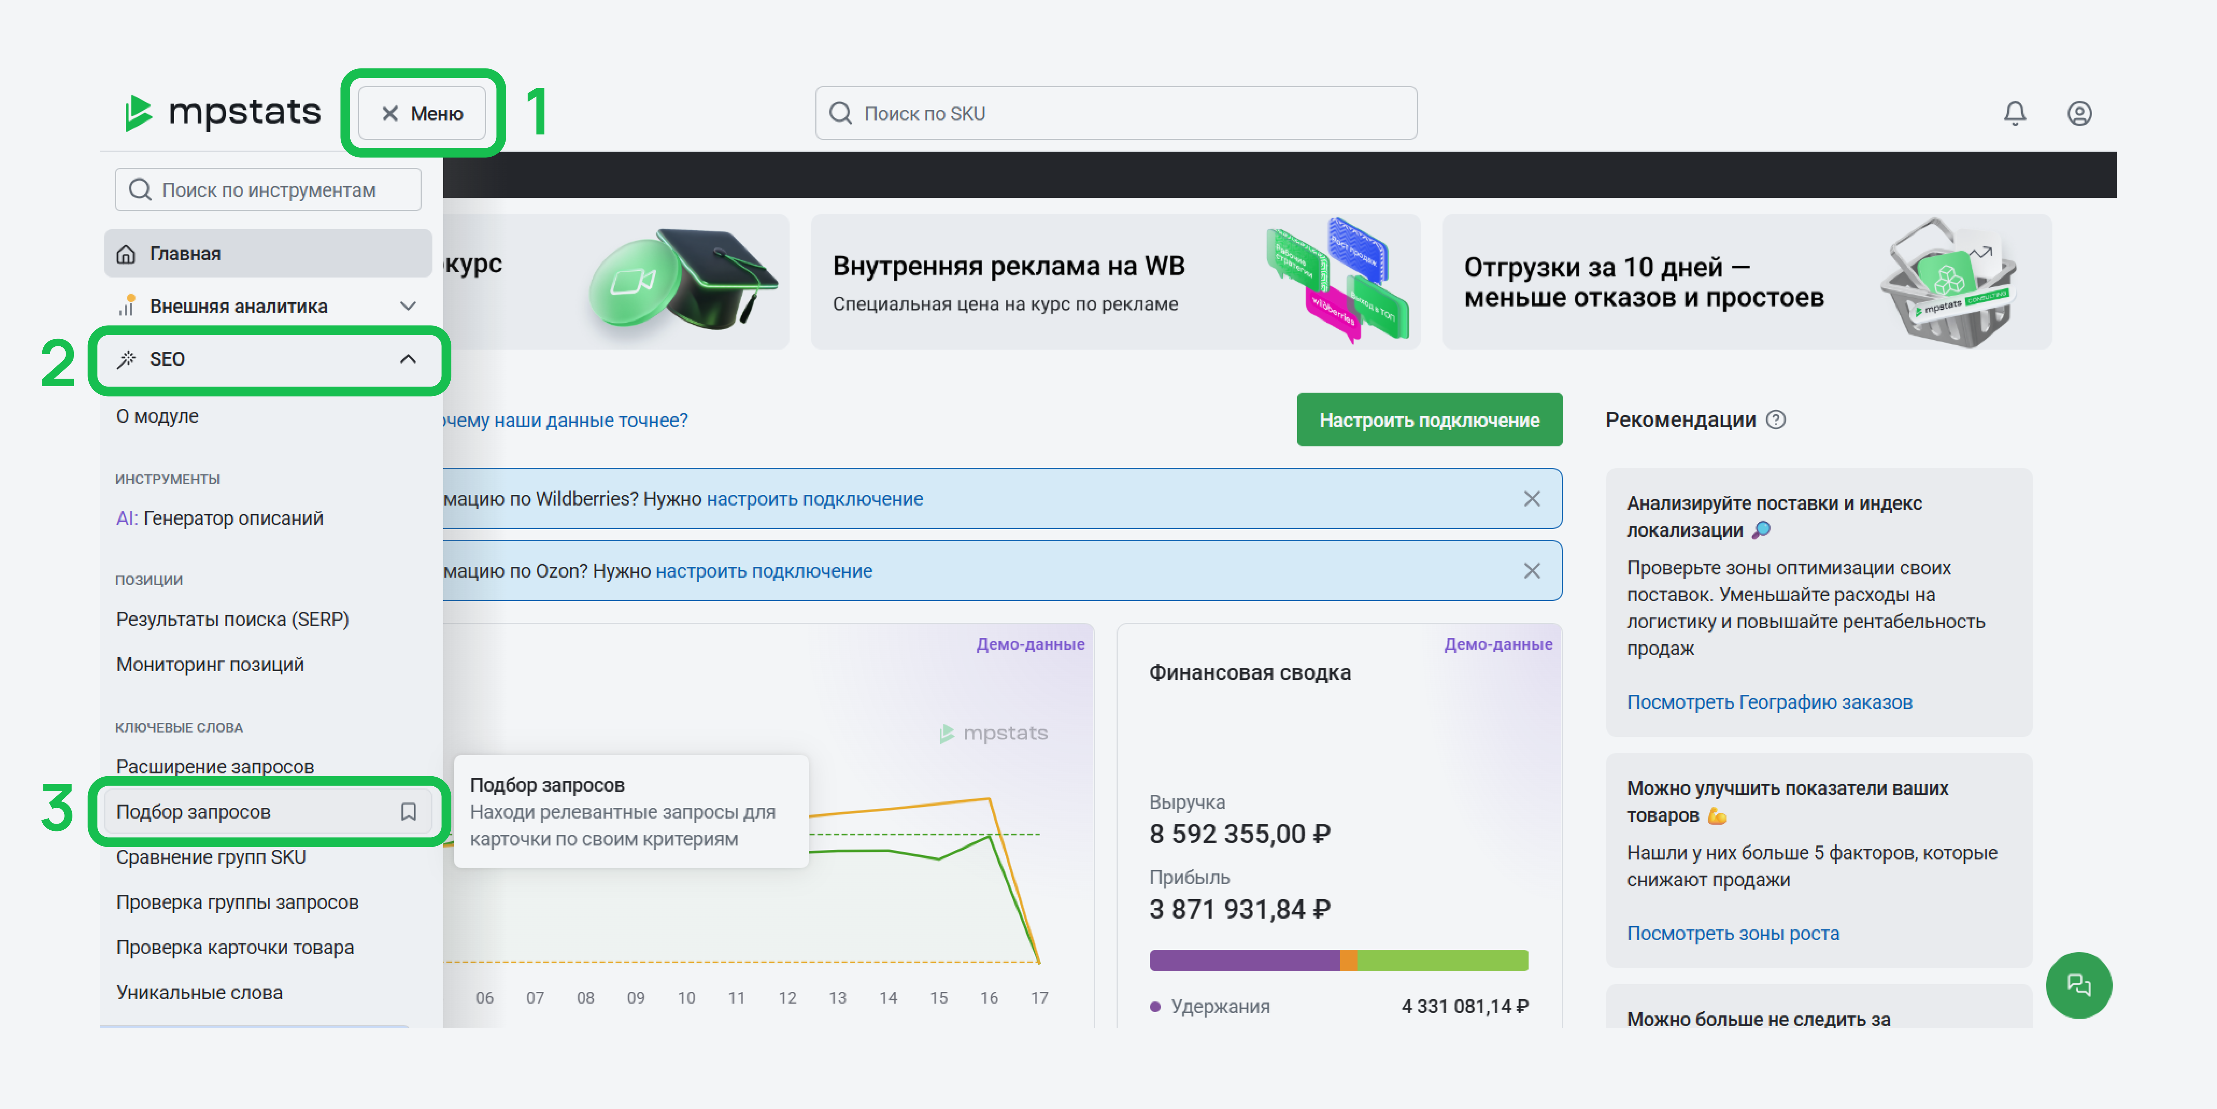Open Проверка карточки товара item
This screenshot has width=2217, height=1109.
(235, 947)
